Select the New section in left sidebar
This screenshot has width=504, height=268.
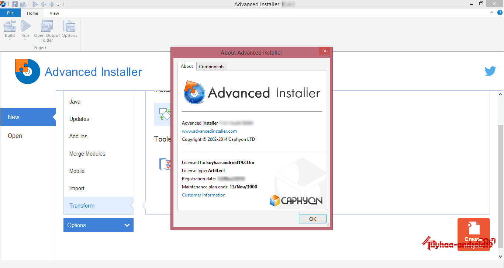coord(28,117)
